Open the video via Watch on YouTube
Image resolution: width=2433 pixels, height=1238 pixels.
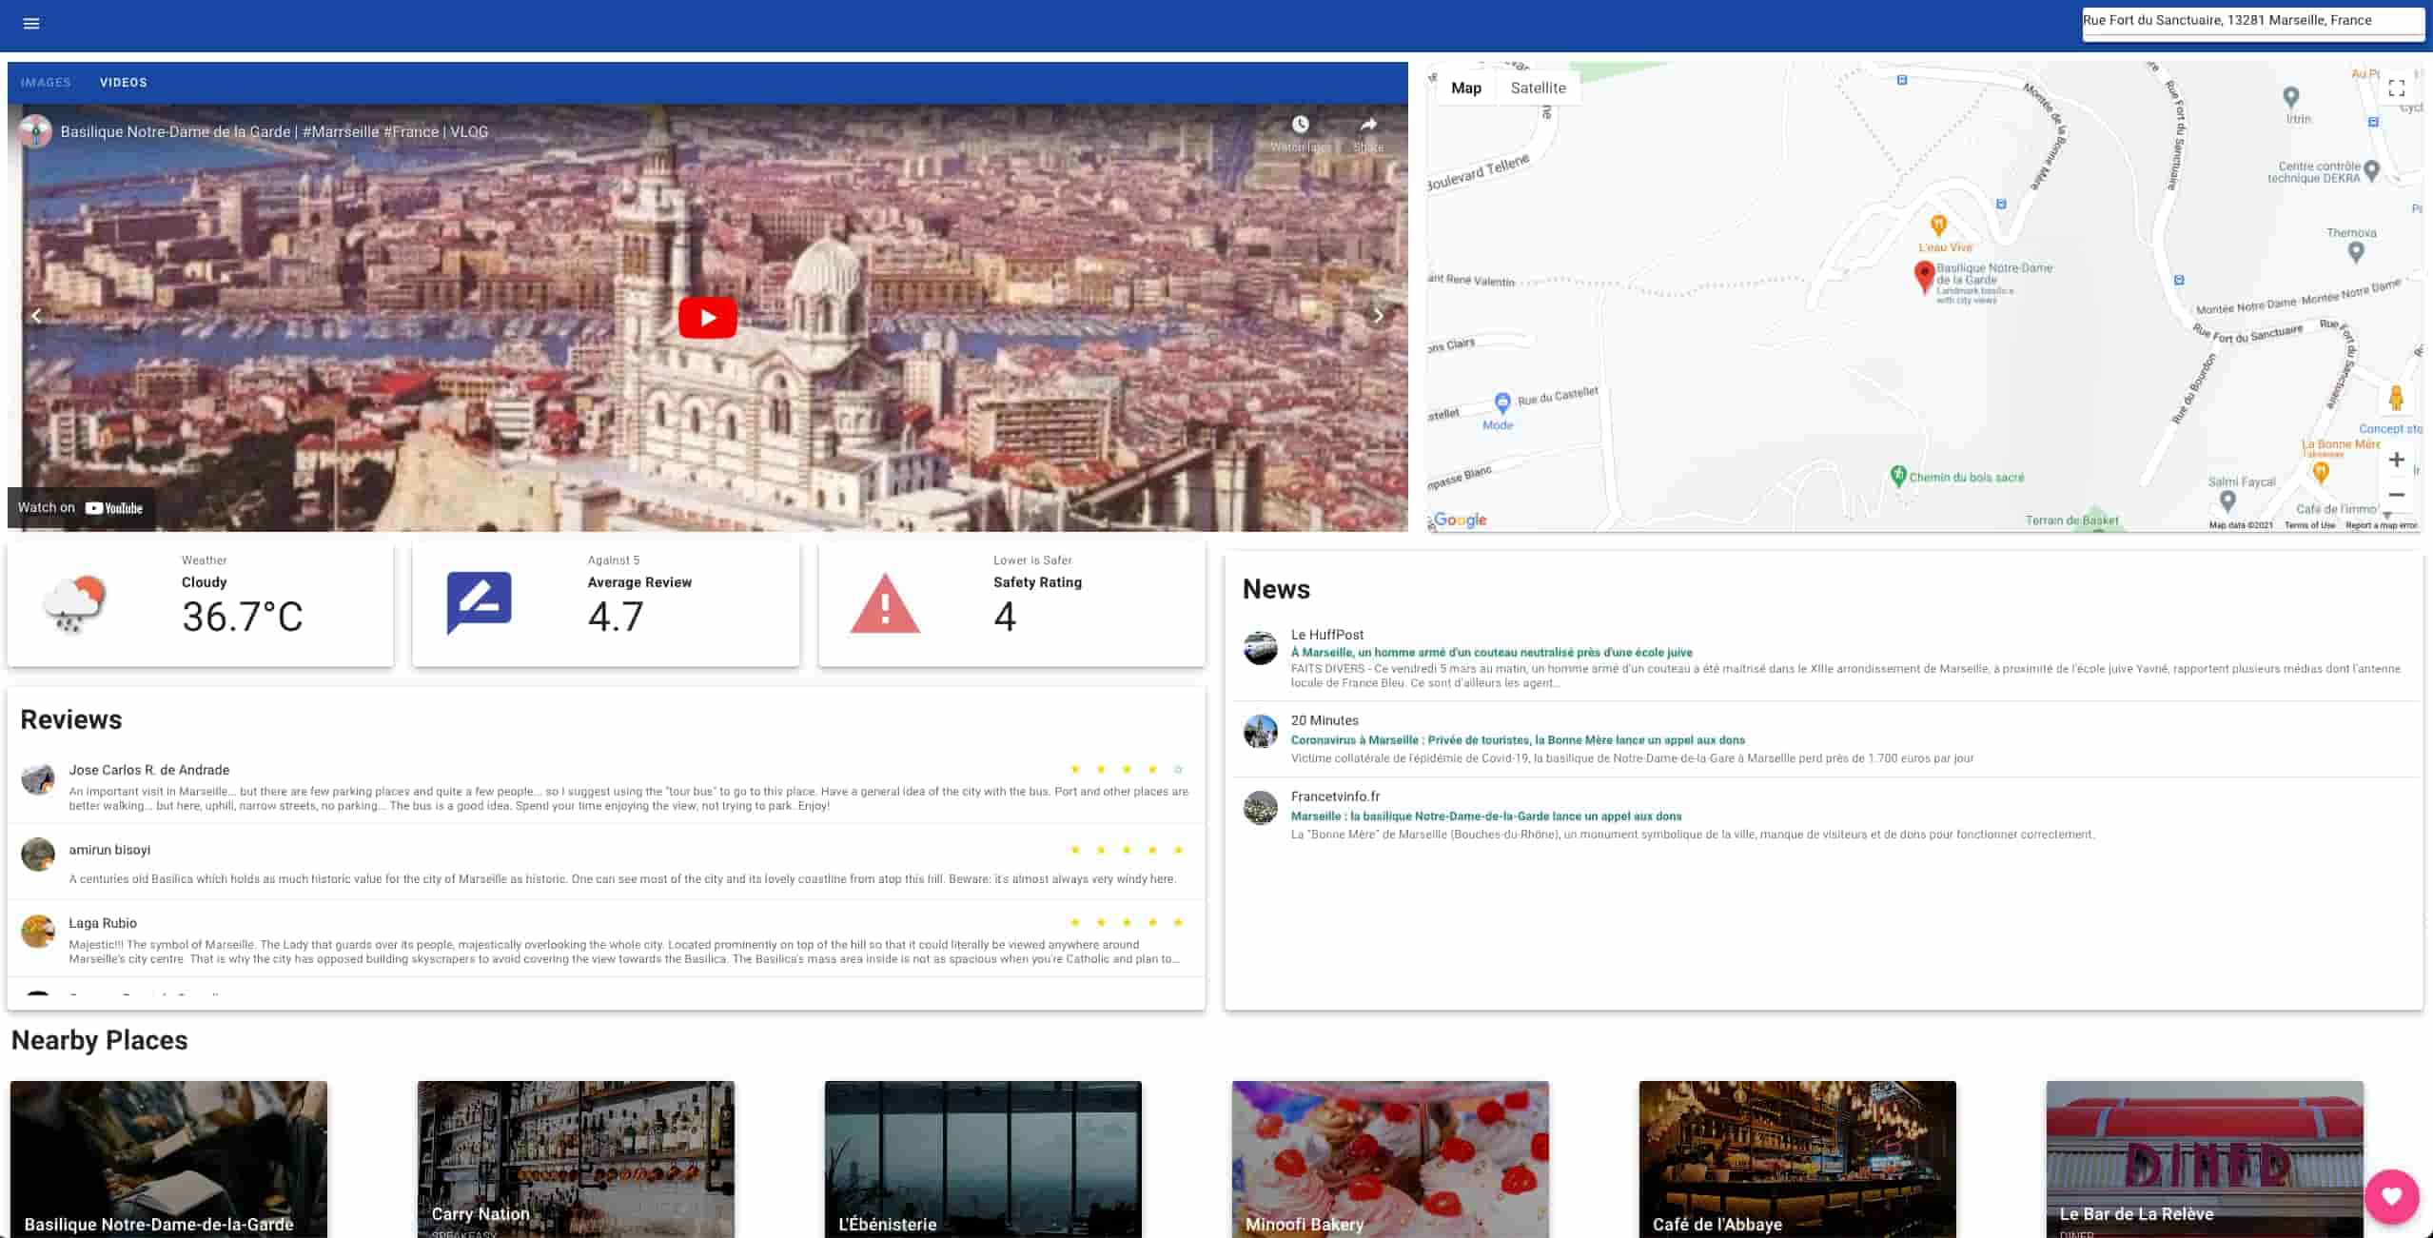click(80, 508)
